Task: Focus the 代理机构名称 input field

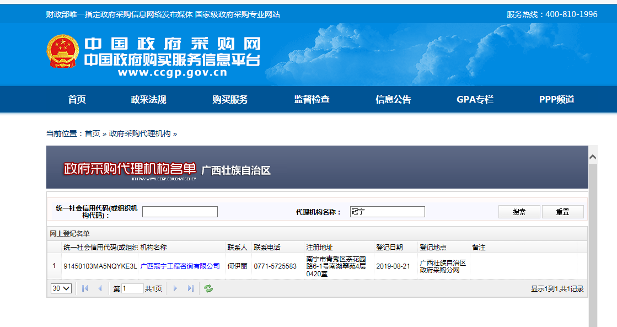Action: pos(387,212)
